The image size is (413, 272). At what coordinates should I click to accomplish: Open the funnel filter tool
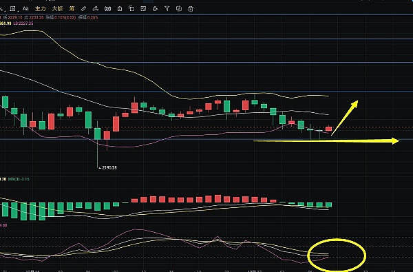click(x=167, y=9)
